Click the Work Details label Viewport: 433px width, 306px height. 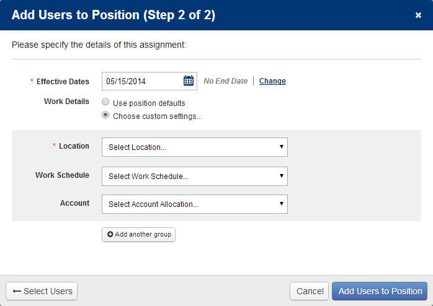click(66, 102)
